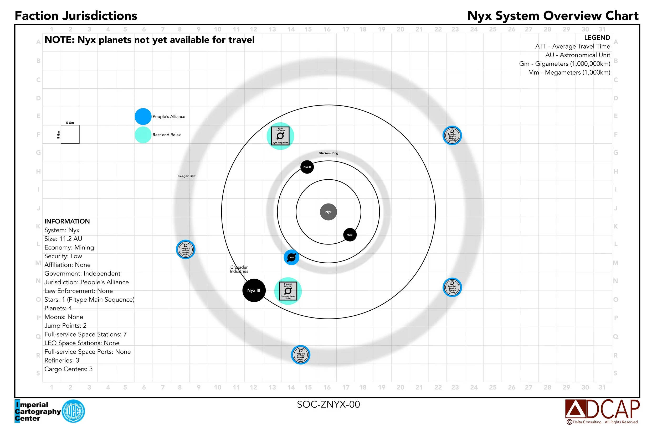Viewport: 657px width, 428px height.
Task: Click People's Service Station Theta icon
Action: coord(452,287)
